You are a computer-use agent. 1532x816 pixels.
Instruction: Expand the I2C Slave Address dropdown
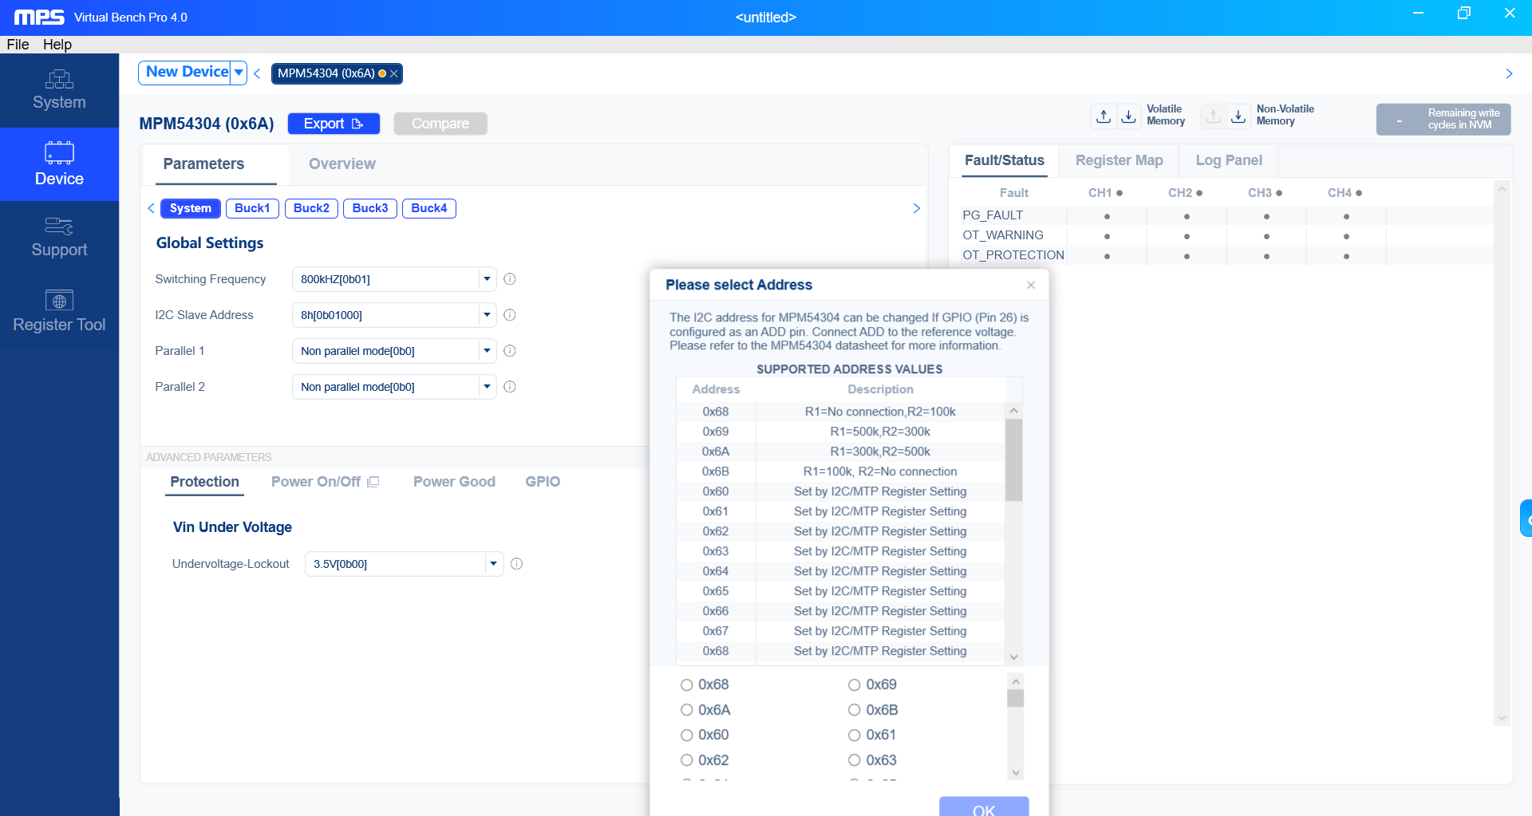[x=487, y=315]
